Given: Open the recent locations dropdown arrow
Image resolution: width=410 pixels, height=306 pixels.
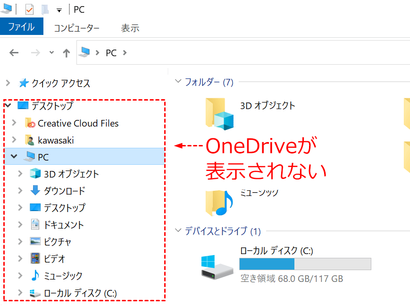Looking at the screenshot, I should point(51,52).
